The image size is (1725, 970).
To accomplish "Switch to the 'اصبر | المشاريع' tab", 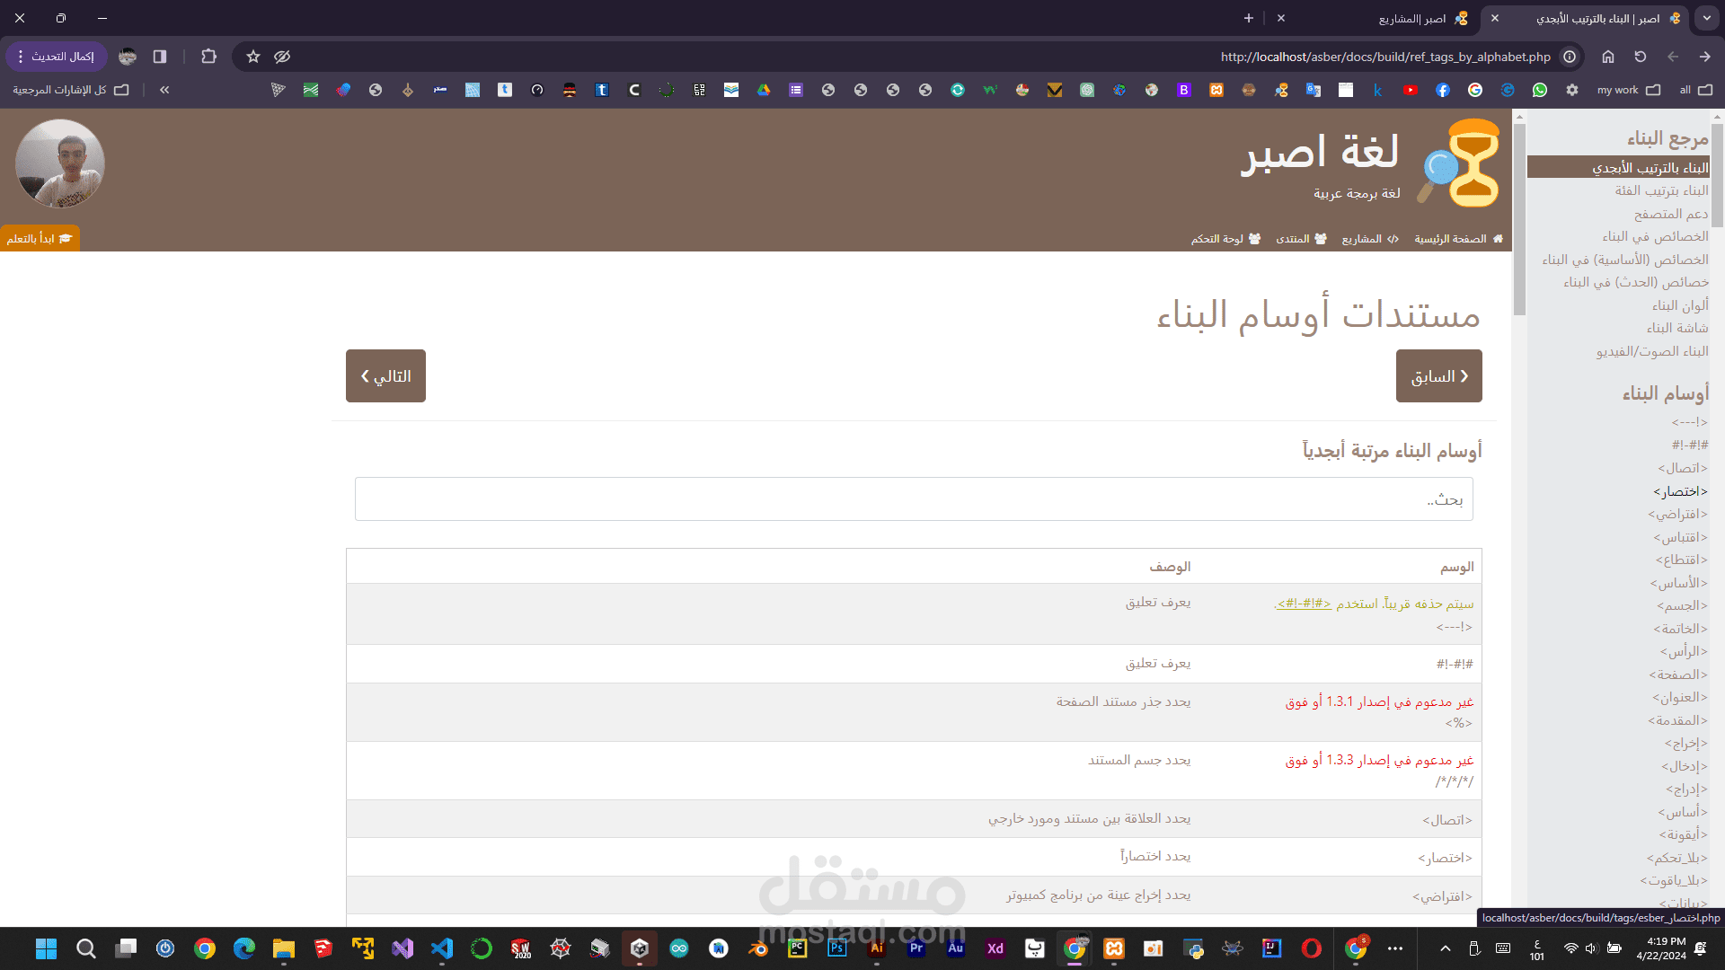I will coord(1413,18).
